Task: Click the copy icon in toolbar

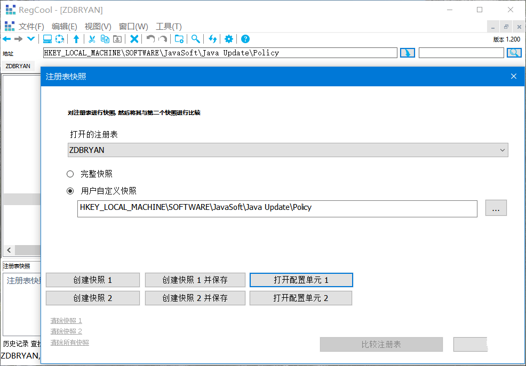Action: [105, 39]
